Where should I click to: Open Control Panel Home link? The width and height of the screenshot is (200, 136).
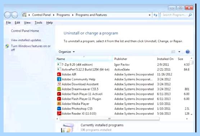pos(25,31)
